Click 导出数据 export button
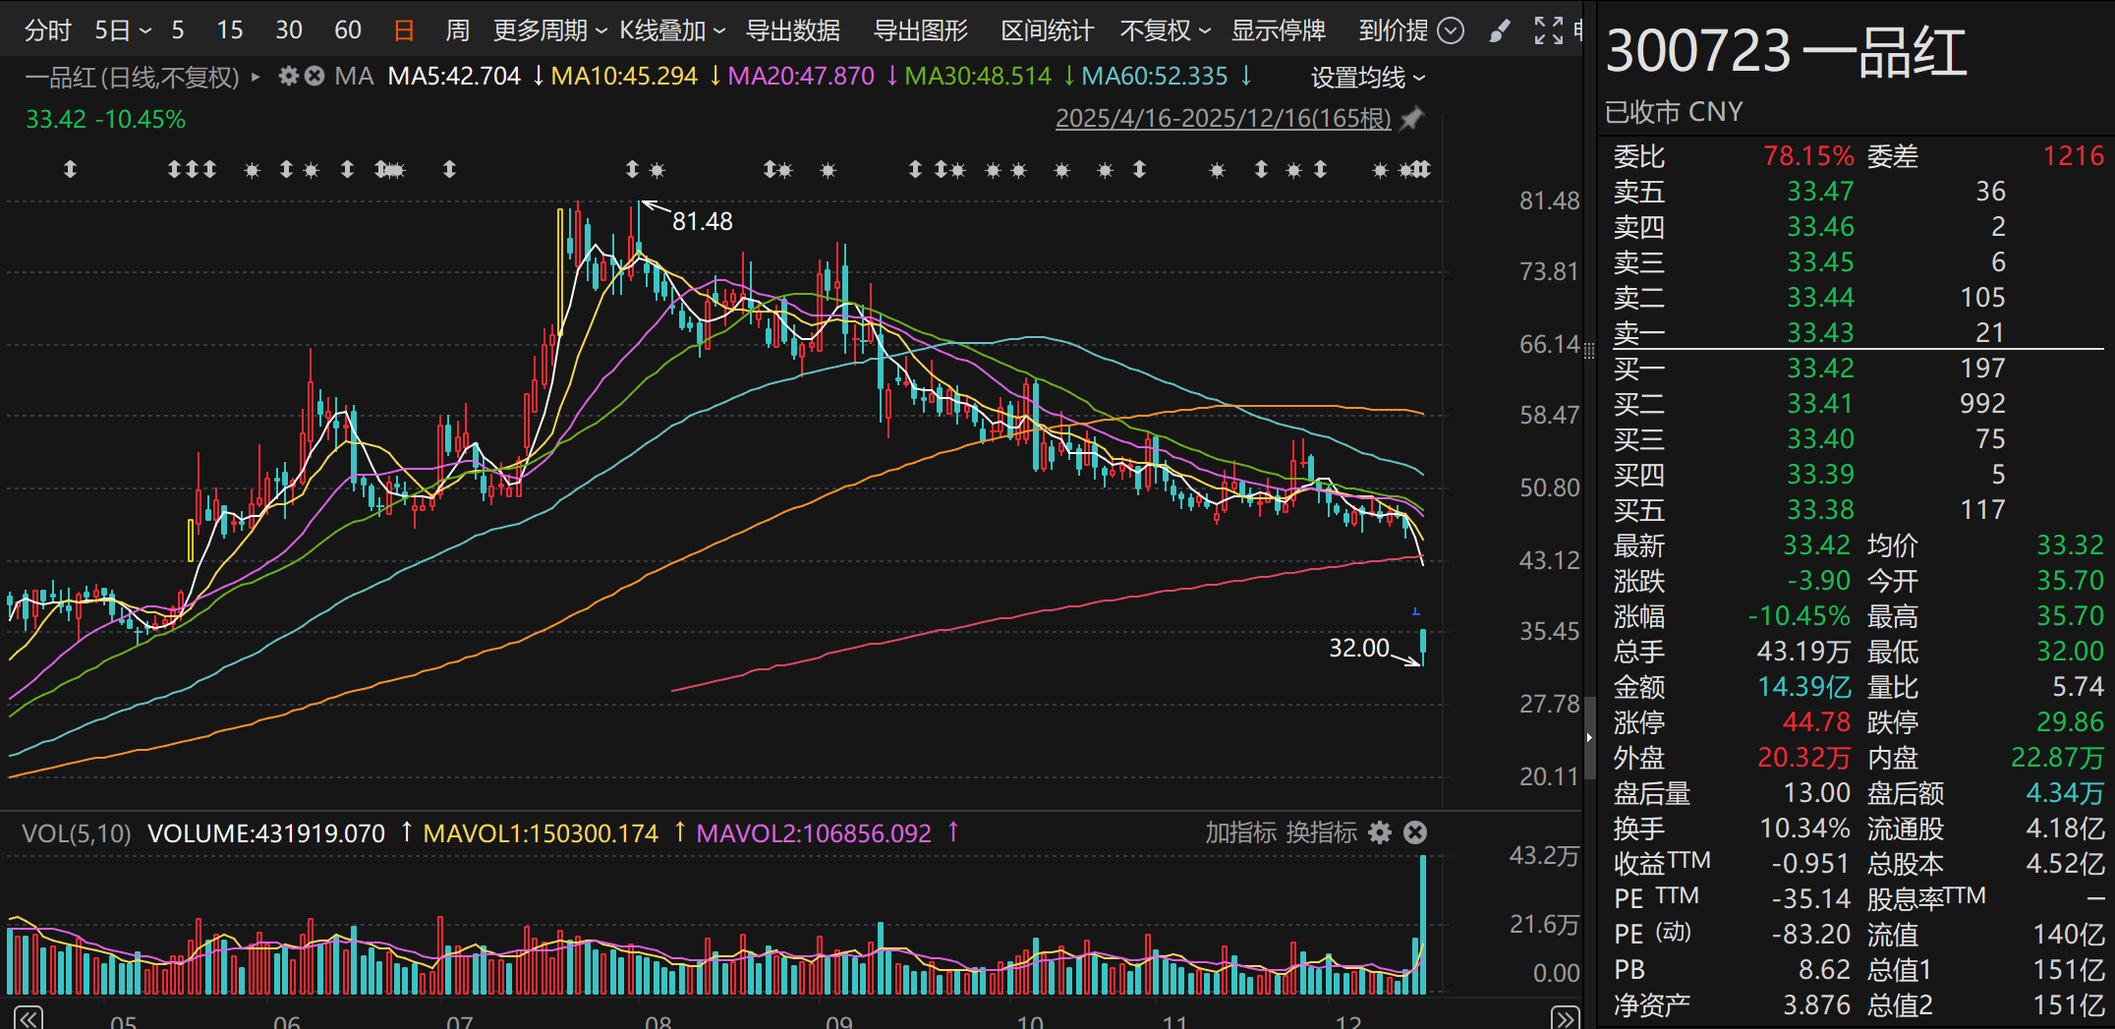Screen dimensions: 2115x1029 (x=793, y=31)
